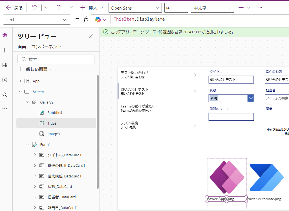Open the sidebar more options ellipsis
This screenshot has height=211, width=289.
(5, 109)
